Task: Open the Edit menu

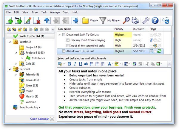Action: pyautogui.click(x=16, y=12)
